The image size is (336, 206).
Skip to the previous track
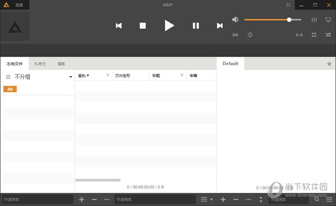[x=119, y=26]
